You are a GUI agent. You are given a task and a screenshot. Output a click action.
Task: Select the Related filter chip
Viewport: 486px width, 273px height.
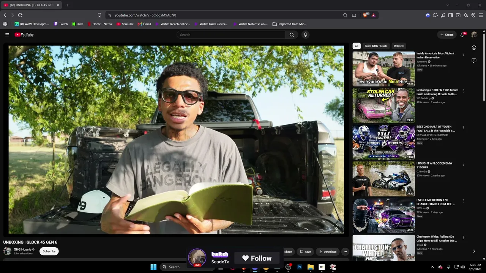399,46
